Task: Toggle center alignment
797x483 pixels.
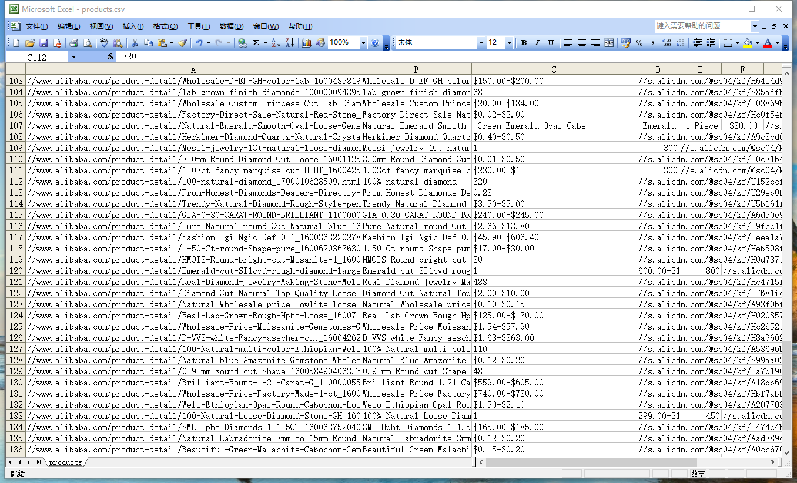Action: click(x=581, y=43)
